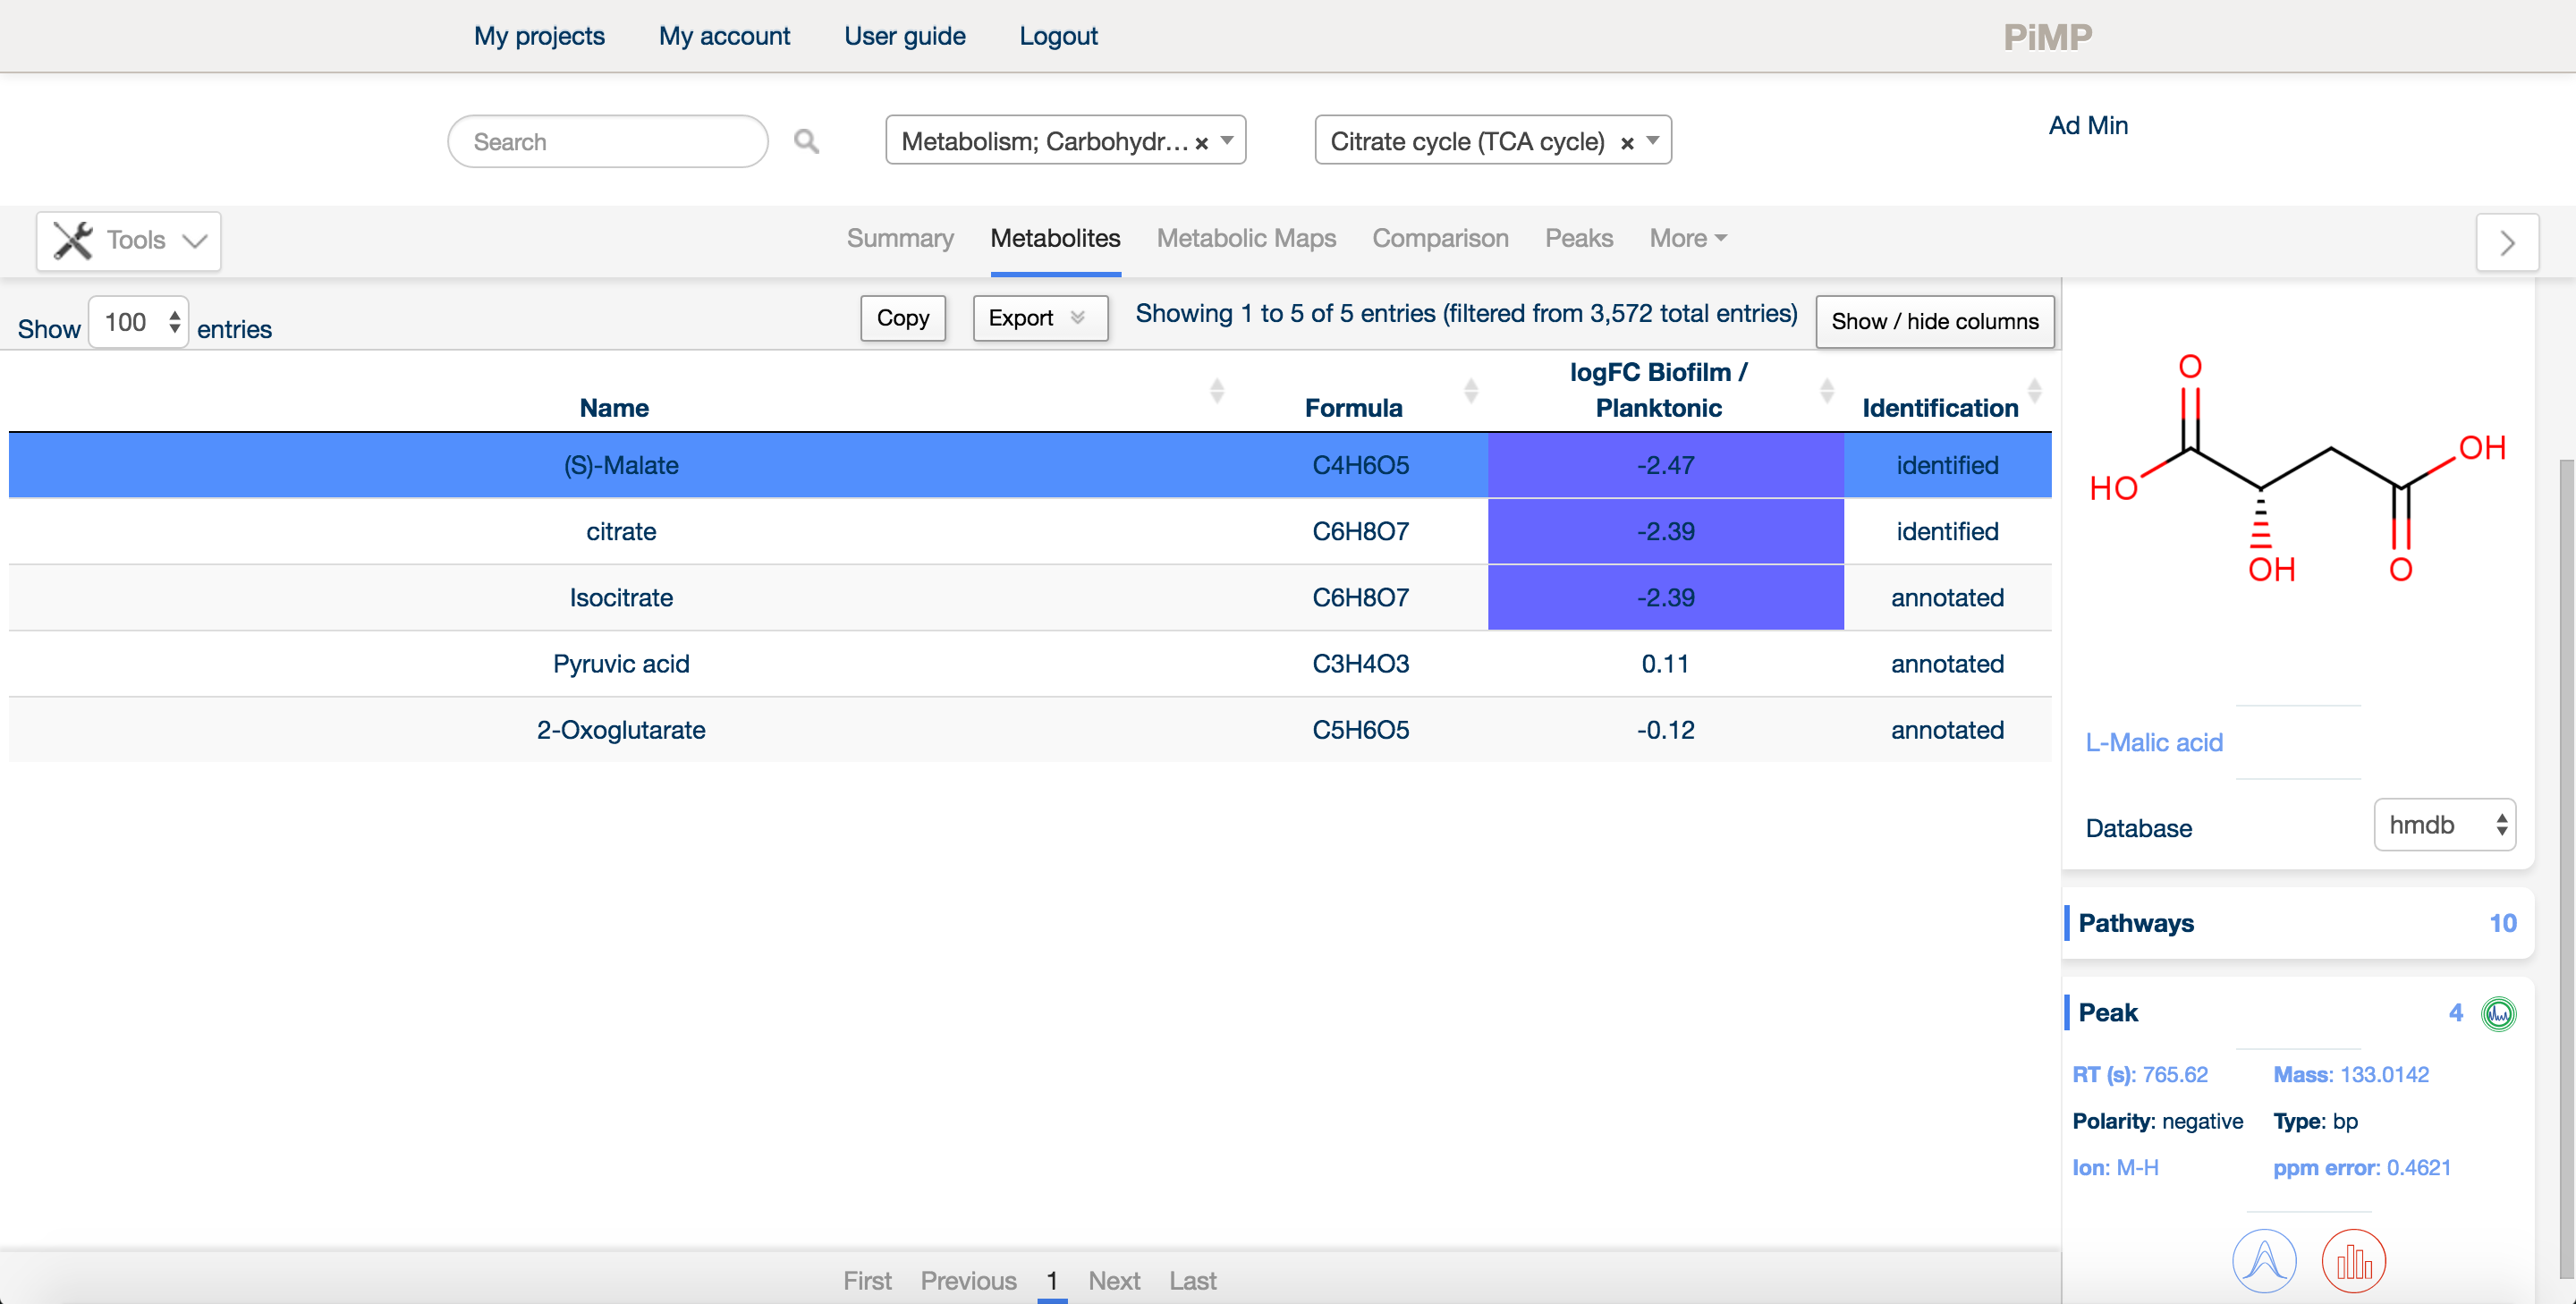
Task: Click the Peak count 4
Action: coord(2455,1013)
